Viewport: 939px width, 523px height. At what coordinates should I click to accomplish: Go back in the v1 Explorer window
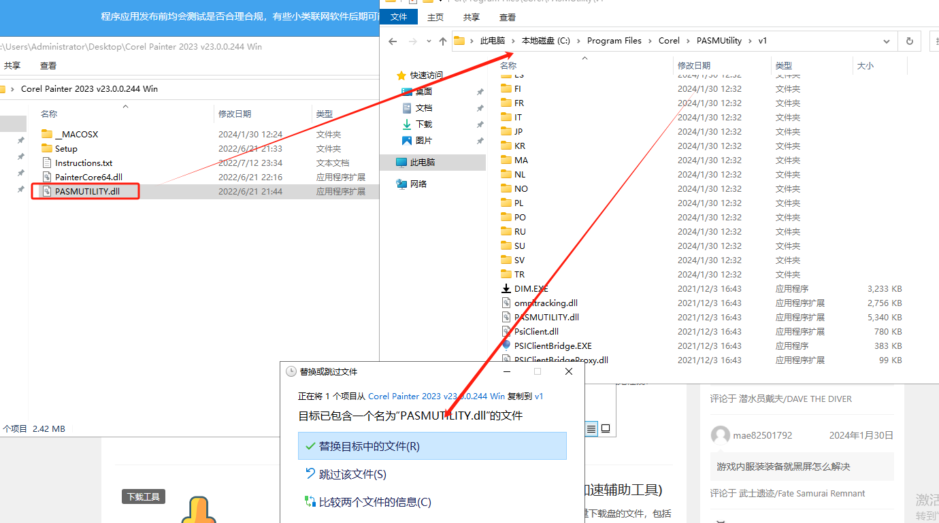[x=393, y=41]
